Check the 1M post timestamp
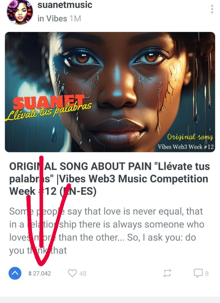 (75, 19)
